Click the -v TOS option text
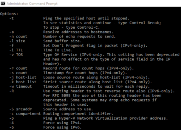 coord(16,55)
